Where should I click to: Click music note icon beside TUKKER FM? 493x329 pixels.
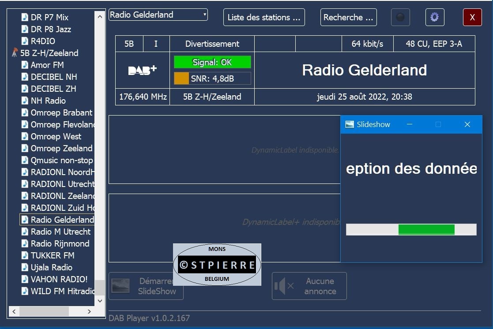[x=25, y=255]
